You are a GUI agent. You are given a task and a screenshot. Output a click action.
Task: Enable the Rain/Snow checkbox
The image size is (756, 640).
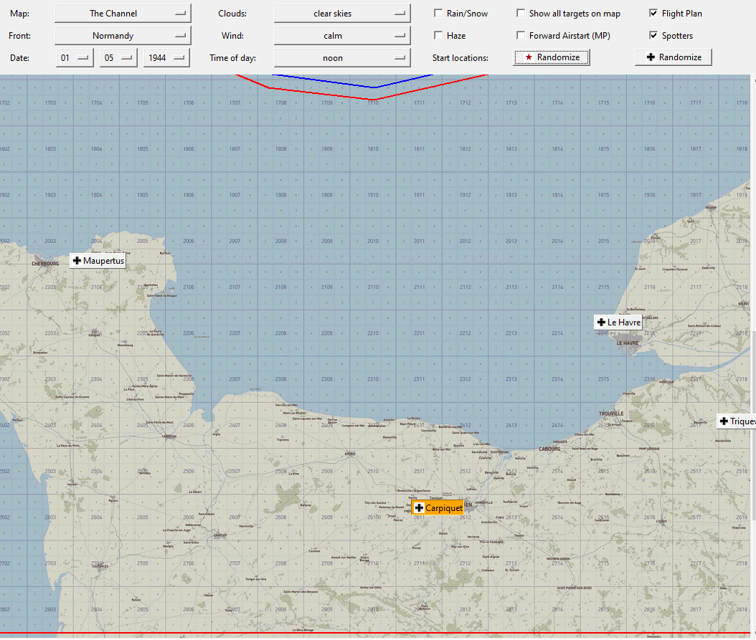click(438, 14)
